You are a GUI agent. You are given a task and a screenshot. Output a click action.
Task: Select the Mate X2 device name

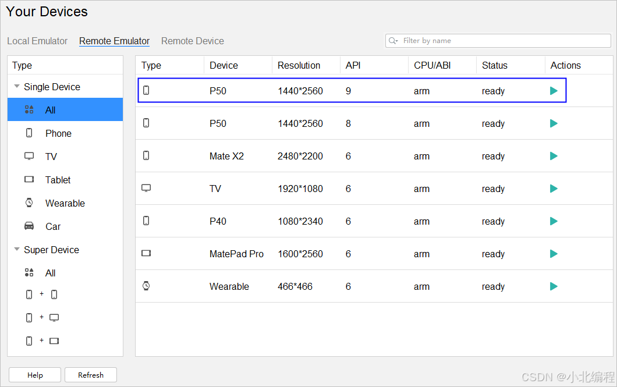coord(226,156)
